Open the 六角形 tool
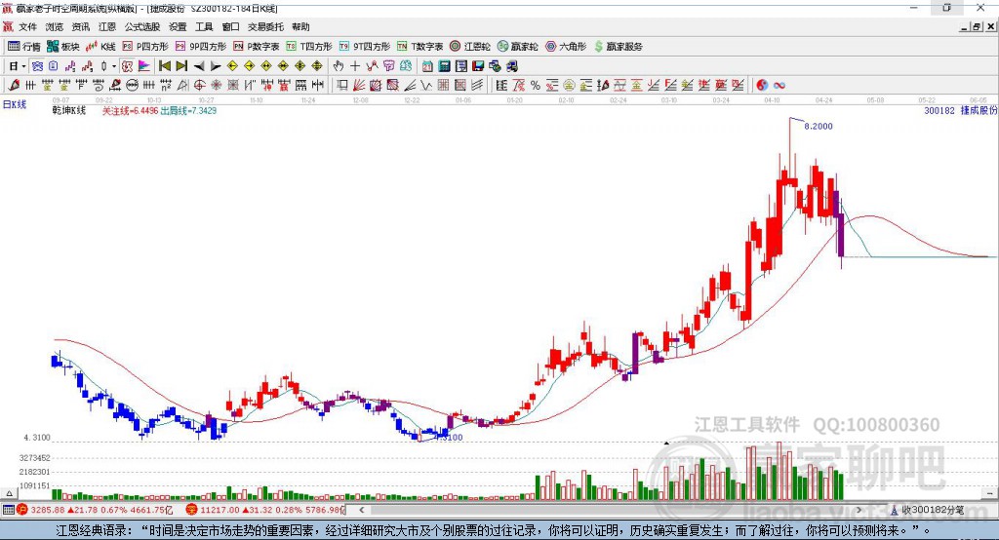 (566, 47)
